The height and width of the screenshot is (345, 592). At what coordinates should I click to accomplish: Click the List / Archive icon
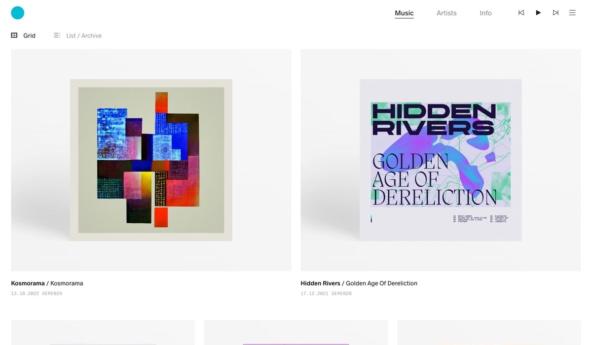point(57,35)
